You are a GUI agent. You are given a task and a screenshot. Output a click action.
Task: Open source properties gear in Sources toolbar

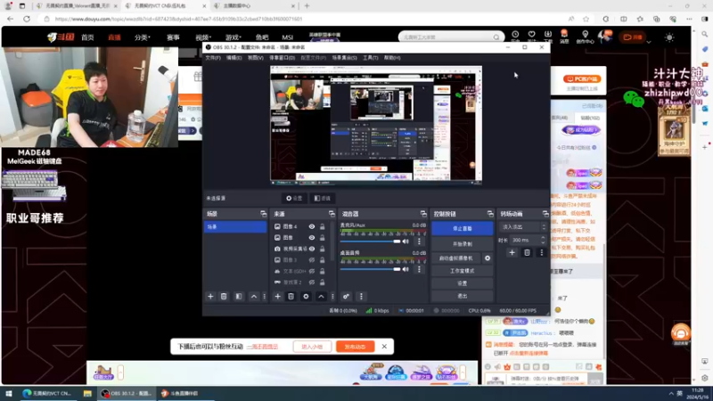(x=306, y=297)
